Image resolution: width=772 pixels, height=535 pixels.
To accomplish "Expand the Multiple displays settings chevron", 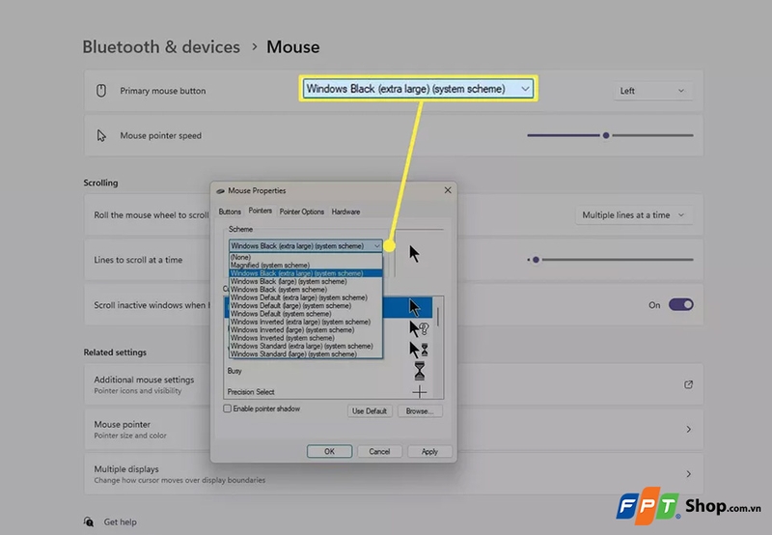I will pyautogui.click(x=688, y=474).
